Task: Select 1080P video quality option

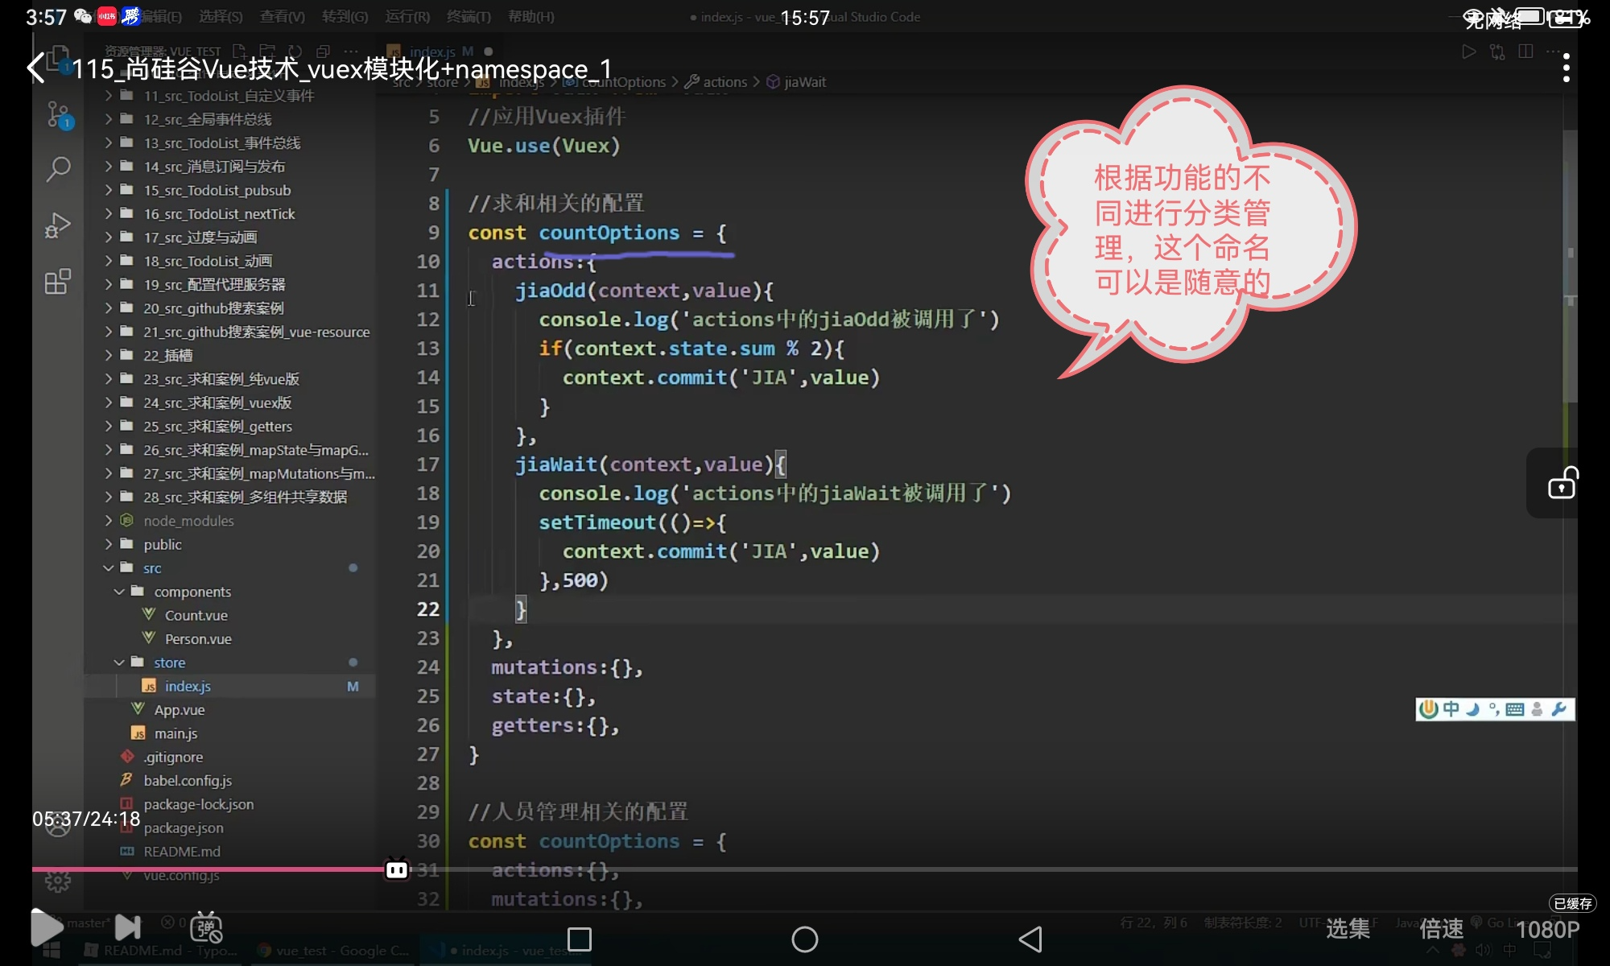Action: 1547,930
